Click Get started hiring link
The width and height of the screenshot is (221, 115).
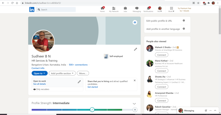pos(93,87)
